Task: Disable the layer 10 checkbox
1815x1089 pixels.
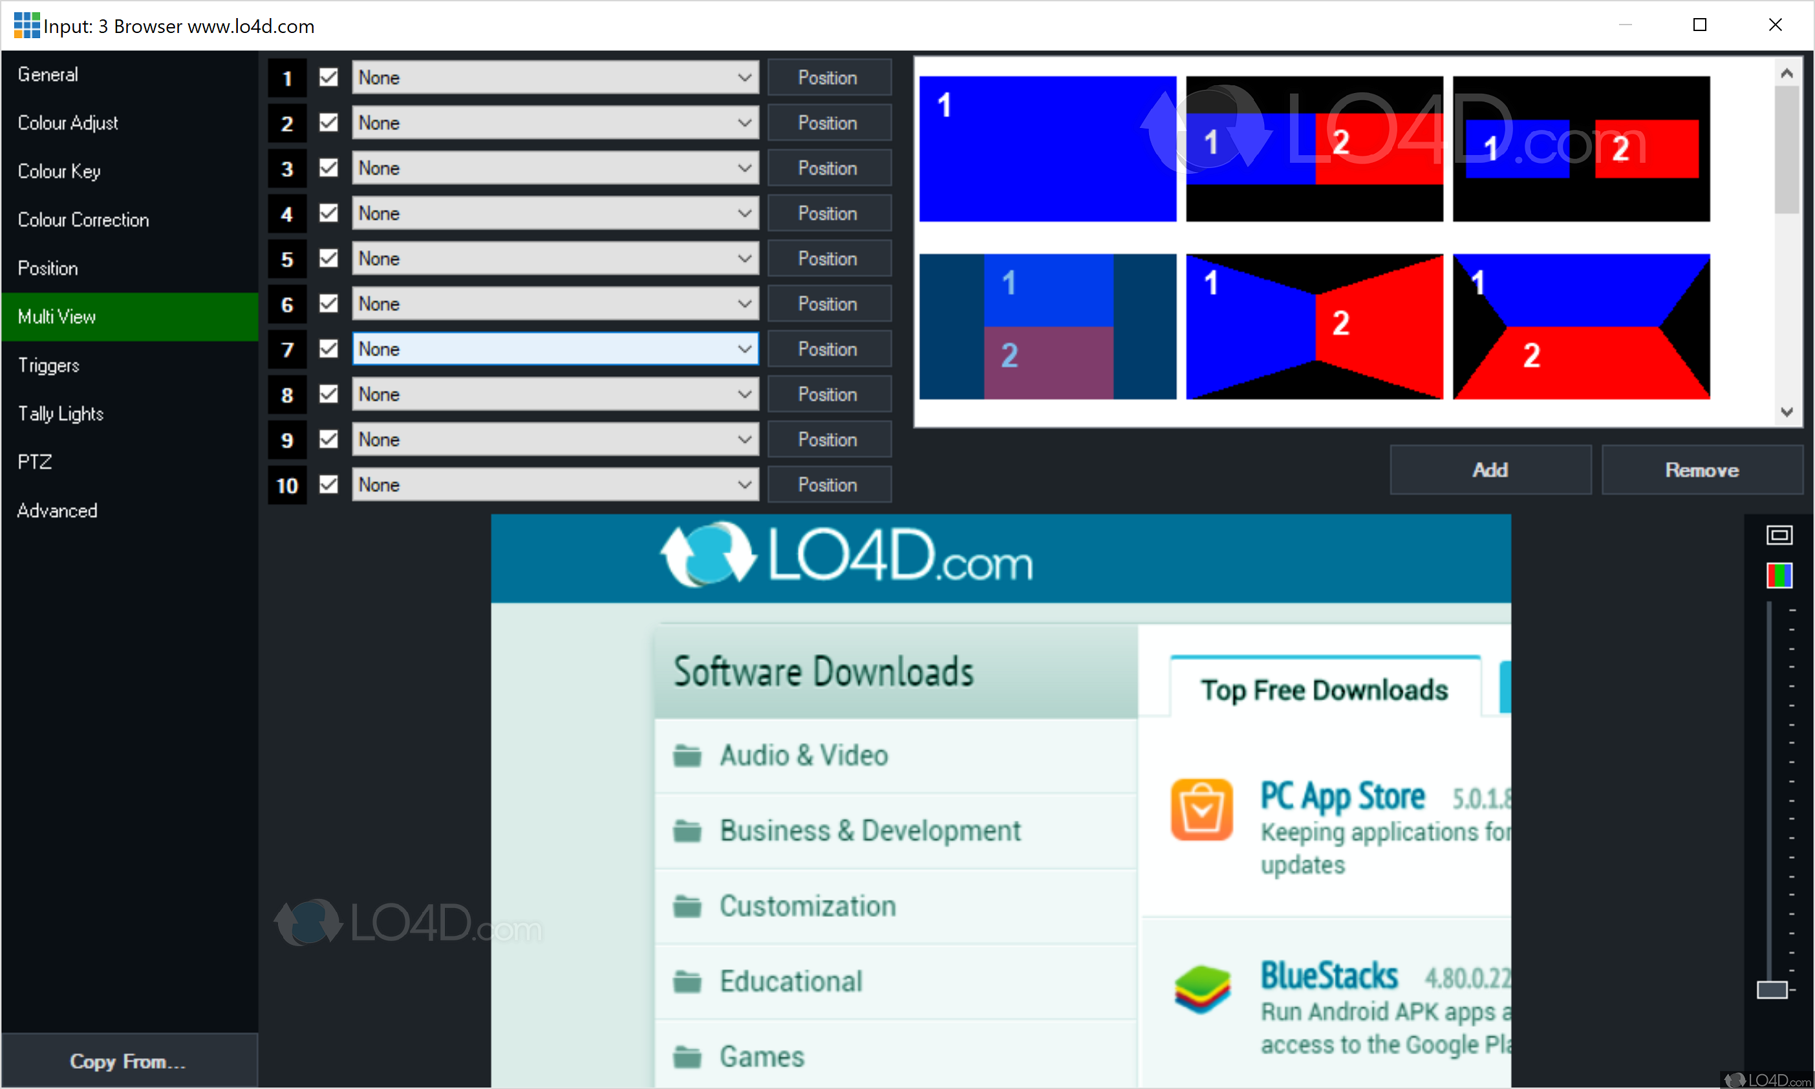Action: coord(328,484)
